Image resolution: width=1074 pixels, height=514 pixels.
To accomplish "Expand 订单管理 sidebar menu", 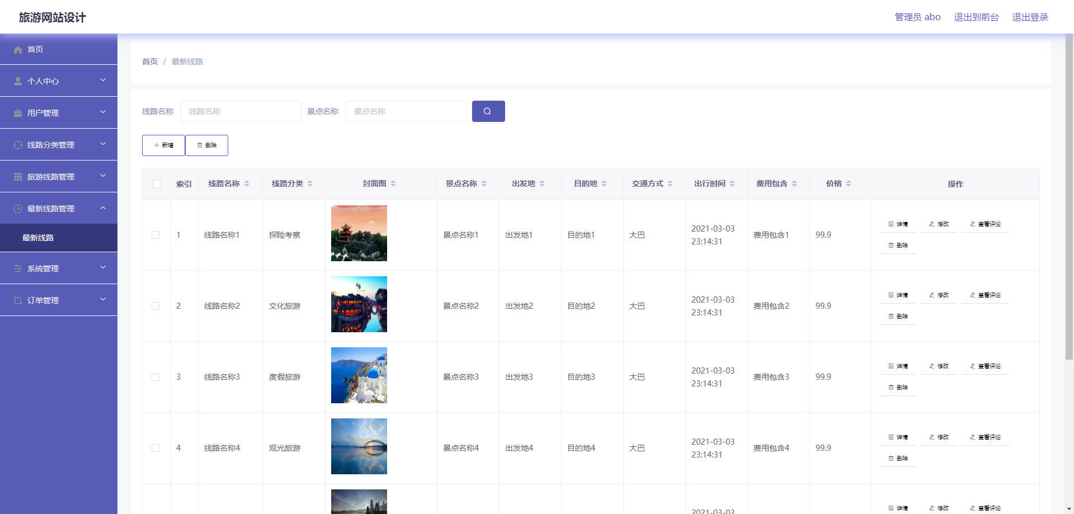I will (x=59, y=300).
